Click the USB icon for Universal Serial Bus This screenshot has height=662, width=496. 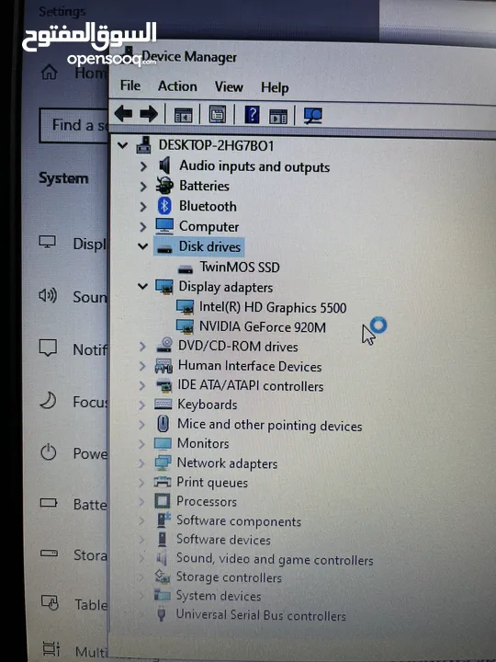(162, 614)
